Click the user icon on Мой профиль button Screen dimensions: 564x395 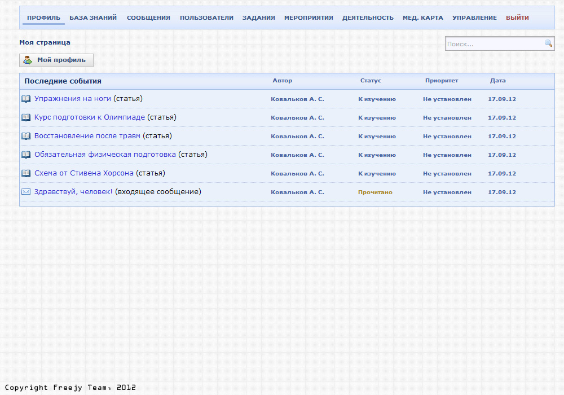point(28,60)
